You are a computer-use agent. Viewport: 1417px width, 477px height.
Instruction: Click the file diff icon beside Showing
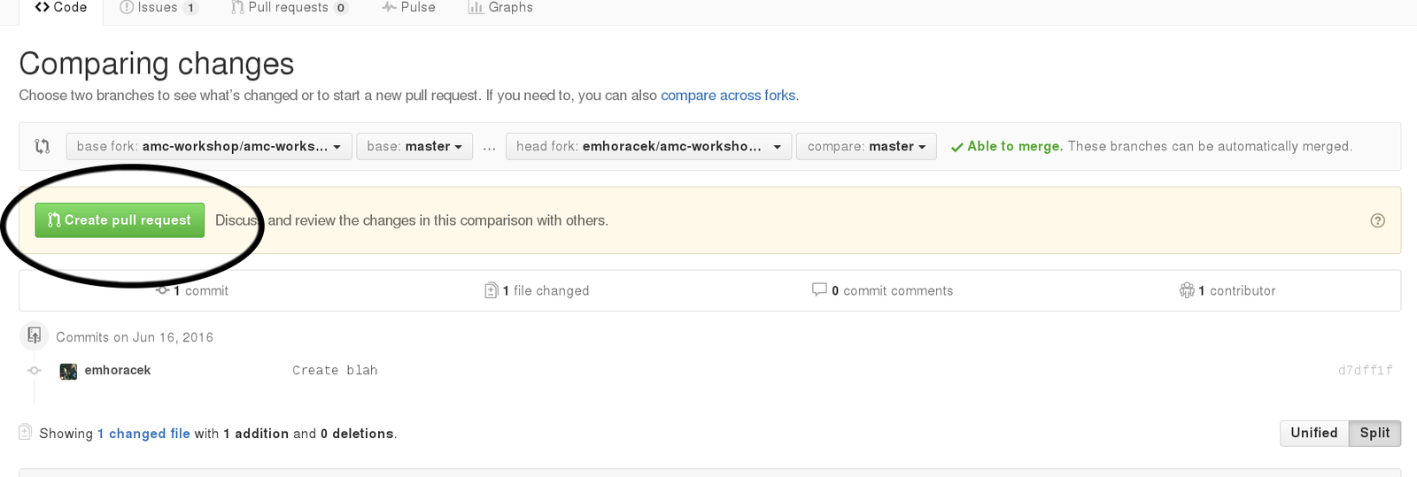[x=25, y=433]
